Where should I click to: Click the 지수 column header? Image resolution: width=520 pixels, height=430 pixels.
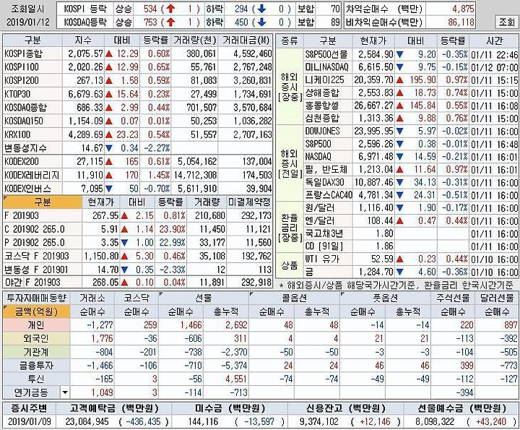(x=83, y=40)
